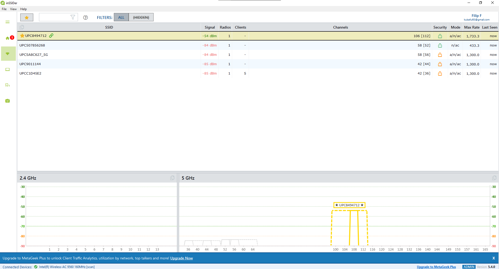Image resolution: width=499 pixels, height=269 pixels.
Task: Click the 106 [112] channel cell
Action: click(x=422, y=36)
